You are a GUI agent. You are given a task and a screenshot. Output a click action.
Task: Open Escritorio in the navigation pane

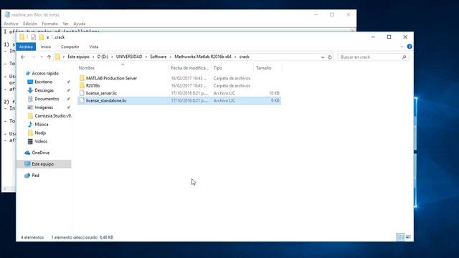43,82
